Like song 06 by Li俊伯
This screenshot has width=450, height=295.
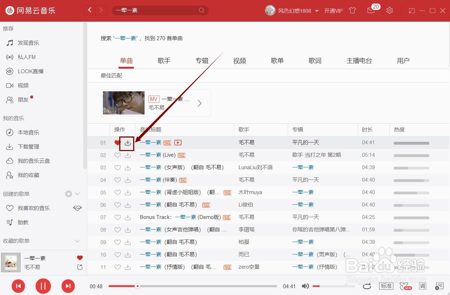coord(117,205)
